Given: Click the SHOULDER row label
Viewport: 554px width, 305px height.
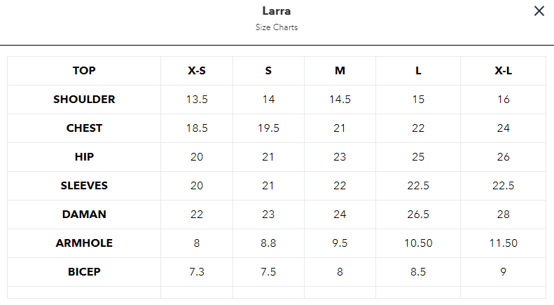Looking at the screenshot, I should [84, 100].
